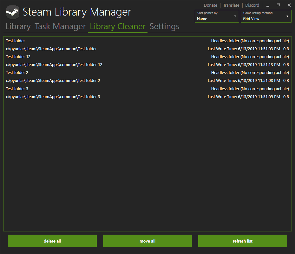Select the Library Cleaner tab
The width and height of the screenshot is (295, 254).
tap(118, 26)
